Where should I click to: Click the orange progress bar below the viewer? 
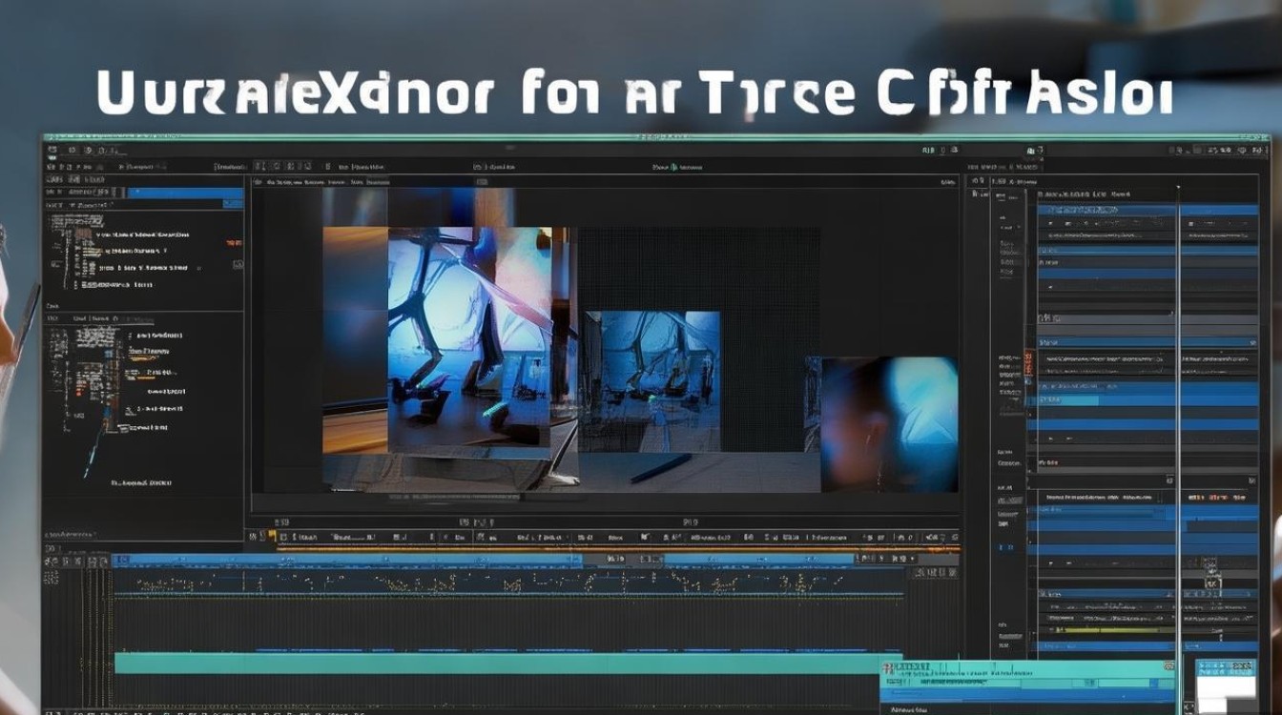pyautogui.click(x=615, y=549)
